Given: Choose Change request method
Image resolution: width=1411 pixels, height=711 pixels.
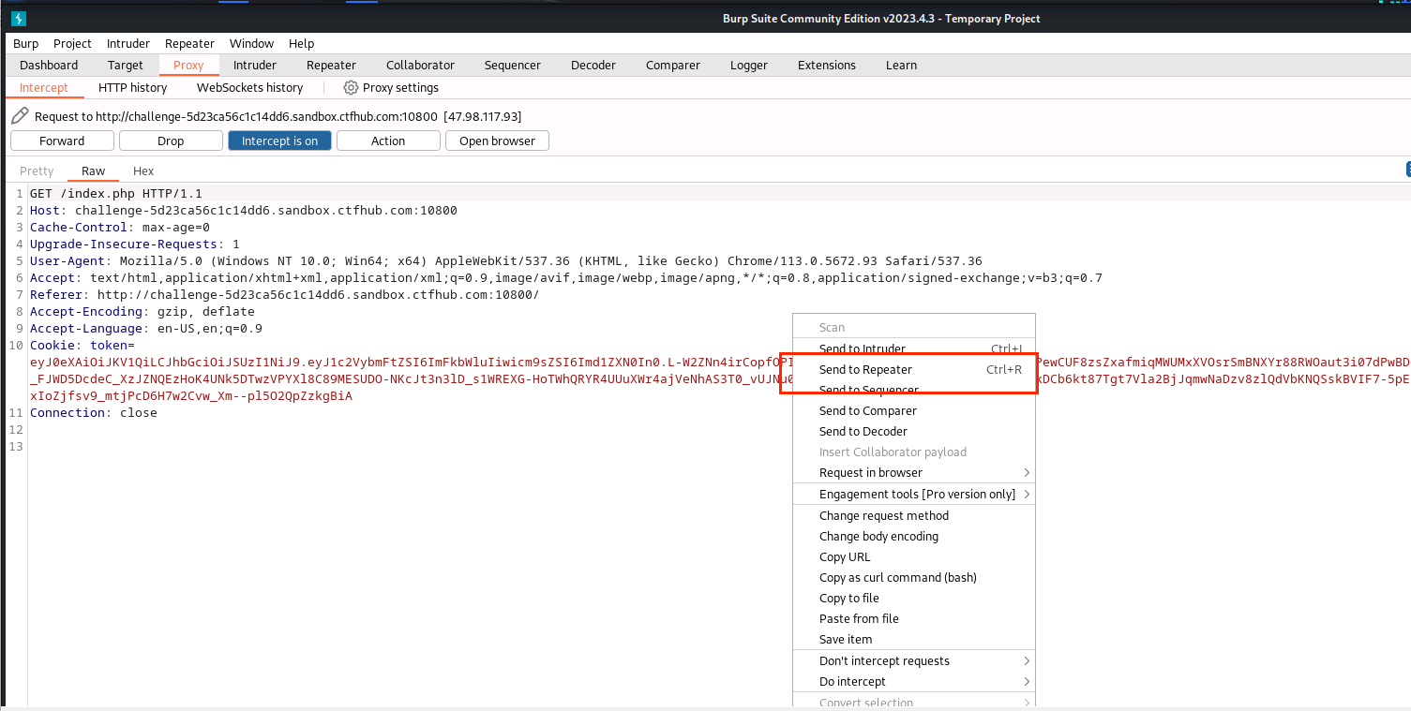Looking at the screenshot, I should pyautogui.click(x=914, y=515).
